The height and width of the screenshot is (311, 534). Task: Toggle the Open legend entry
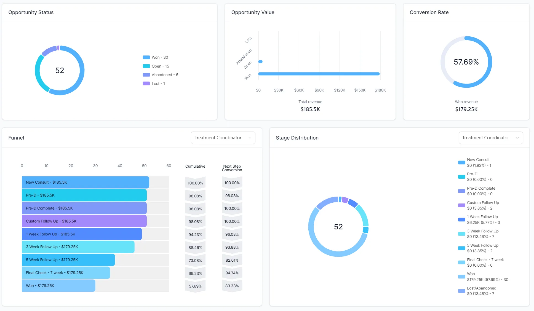pyautogui.click(x=160, y=66)
